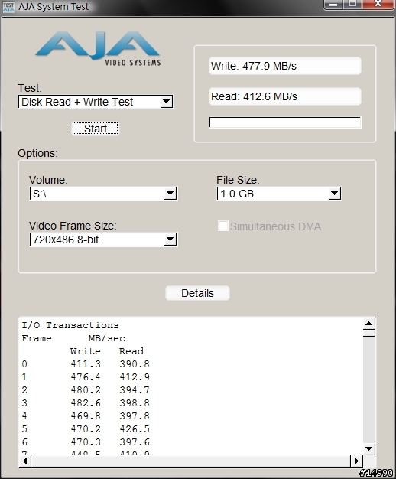Click write value 470.2 for frame 5
This screenshot has height=479, width=396.
[x=86, y=429]
